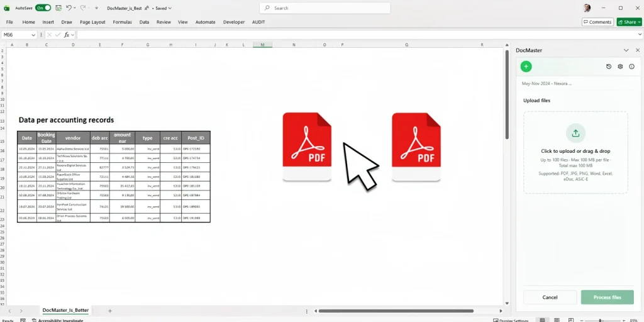Image resolution: width=644 pixels, height=322 pixels.
Task: Click the Search box in title bar
Action: pos(325,8)
